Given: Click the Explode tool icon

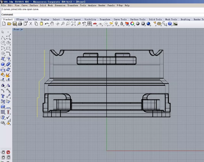Looking at the screenshot, I should (x=8, y=75).
